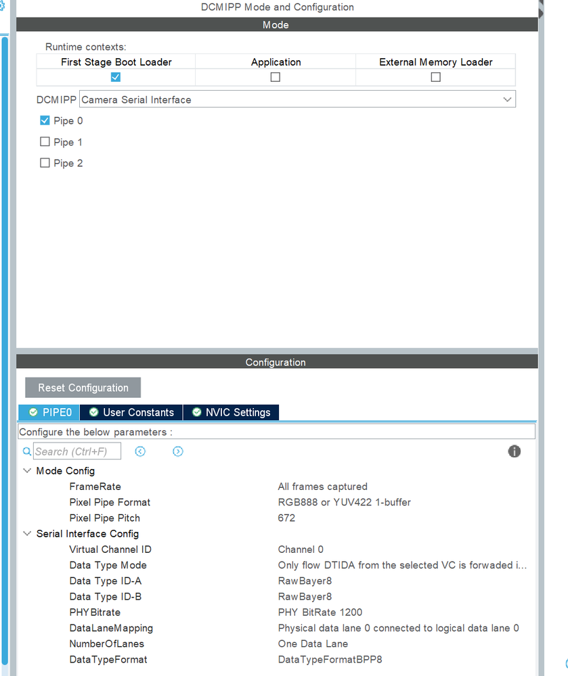The width and height of the screenshot is (568, 676).
Task: Open the NVIC Settings tab
Action: 231,412
